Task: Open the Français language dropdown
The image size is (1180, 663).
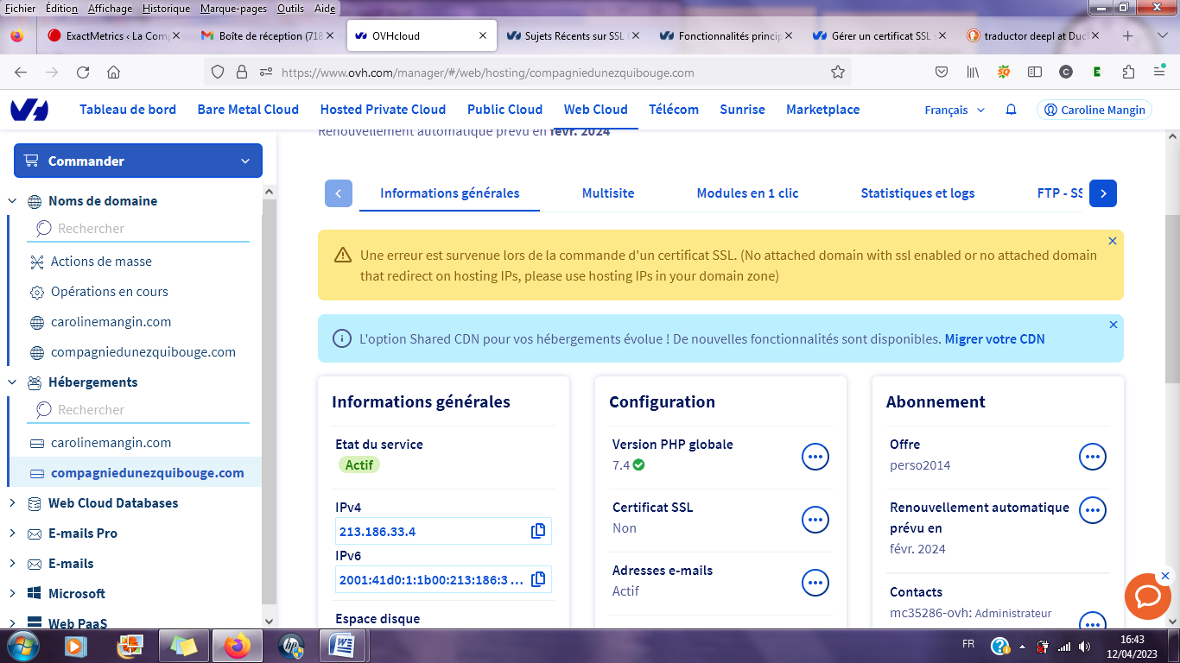Action: tap(954, 110)
